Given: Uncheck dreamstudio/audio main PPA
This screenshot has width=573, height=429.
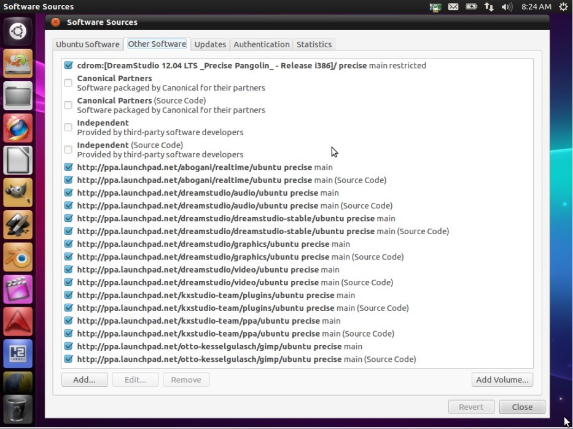Looking at the screenshot, I should pyautogui.click(x=68, y=193).
